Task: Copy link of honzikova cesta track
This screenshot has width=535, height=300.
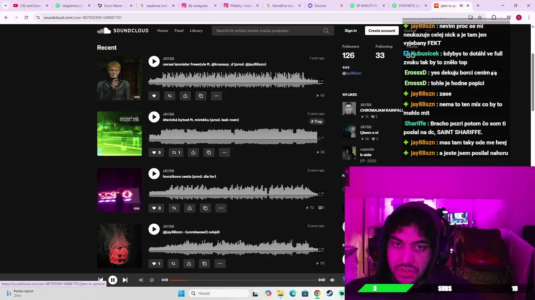Action: [x=205, y=208]
